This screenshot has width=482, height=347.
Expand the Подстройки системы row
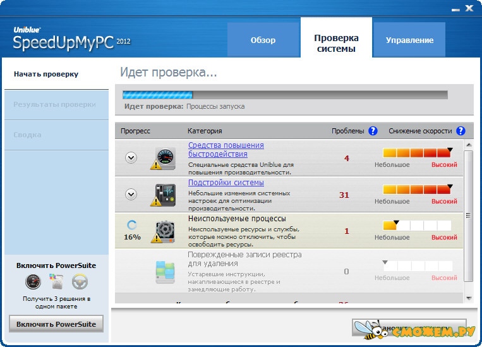131,195
